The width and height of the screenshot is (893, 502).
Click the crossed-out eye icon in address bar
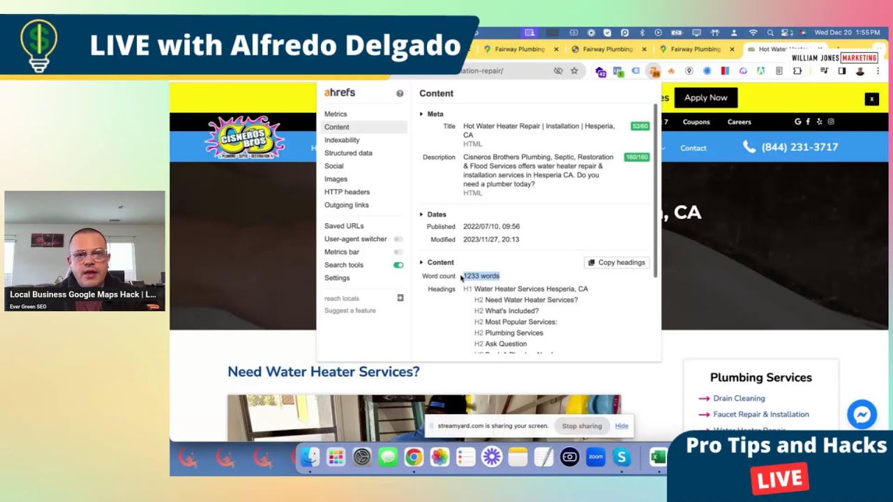(x=558, y=70)
